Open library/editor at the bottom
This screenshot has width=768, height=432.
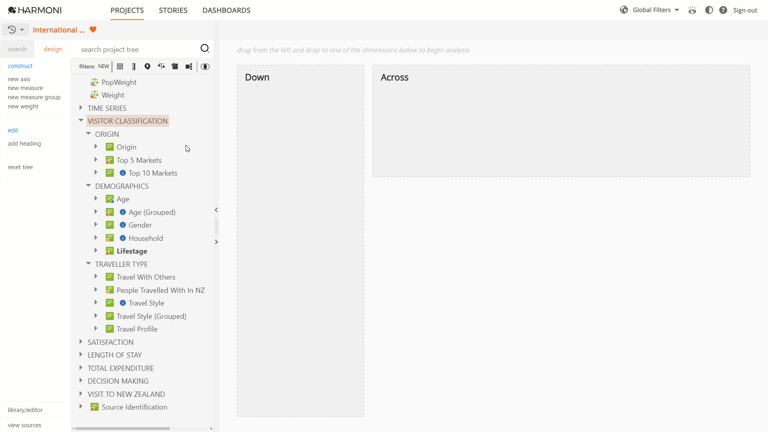(25, 410)
